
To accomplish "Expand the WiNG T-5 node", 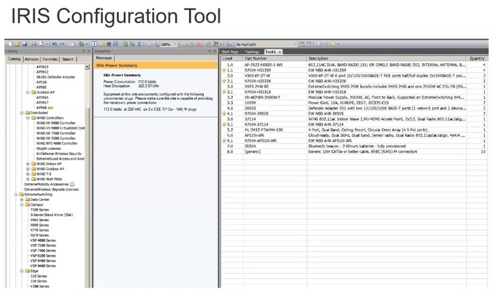I will [28, 174].
